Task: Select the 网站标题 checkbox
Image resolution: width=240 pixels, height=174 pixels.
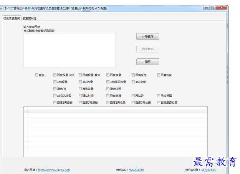Action: (159, 96)
